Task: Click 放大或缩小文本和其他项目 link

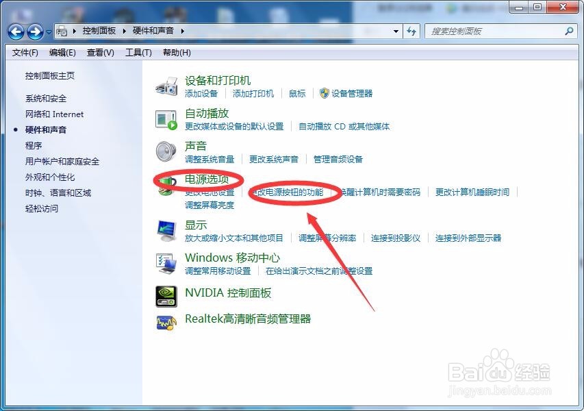Action: pos(234,238)
